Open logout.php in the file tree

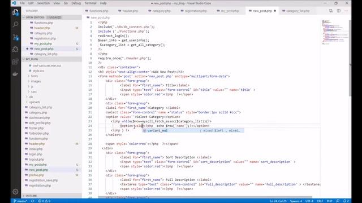36,159
